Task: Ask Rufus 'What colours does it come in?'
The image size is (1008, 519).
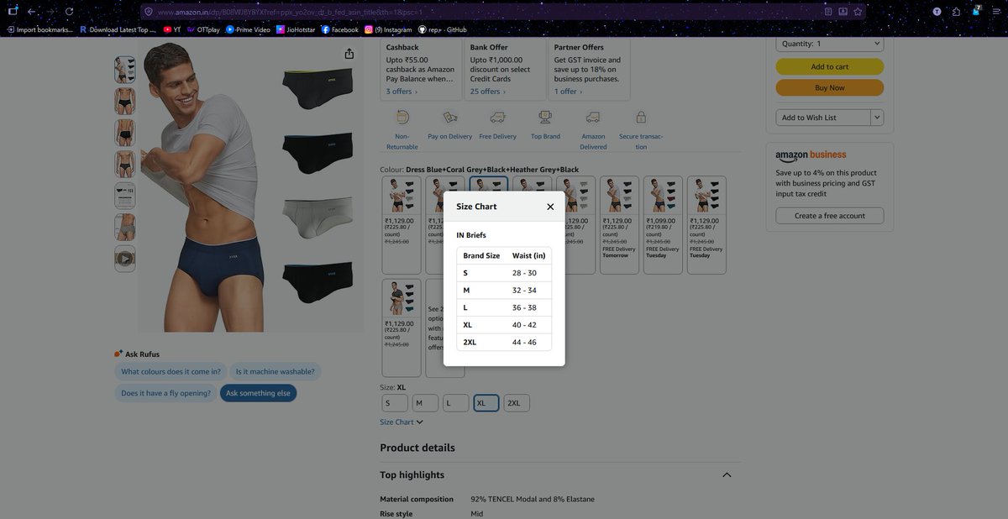Action: pyautogui.click(x=171, y=371)
